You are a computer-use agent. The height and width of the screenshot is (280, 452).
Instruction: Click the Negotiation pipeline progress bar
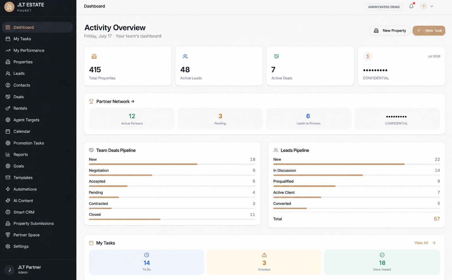pyautogui.click(x=172, y=175)
